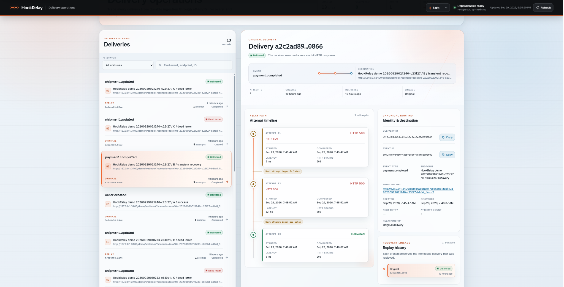Click webhook icon on payment.completed delivery card
564x287 pixels.
(x=108, y=166)
